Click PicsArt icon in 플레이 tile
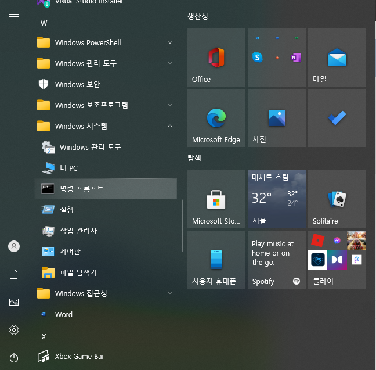Image resolution: width=376 pixels, height=370 pixels. (x=357, y=260)
